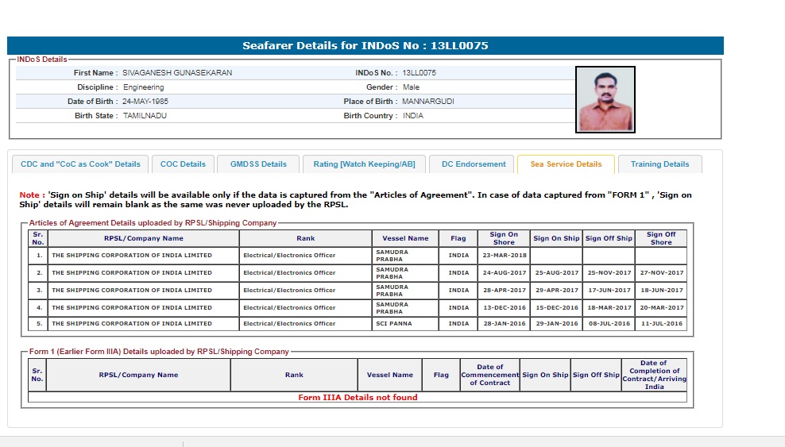The height and width of the screenshot is (447, 785).
Task: Click the seafarer profile photo
Action: click(x=605, y=99)
